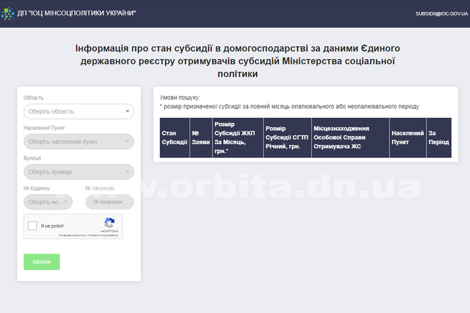
Task: Click the 'Населений Пункт' form field label
Action: [x=44, y=128]
